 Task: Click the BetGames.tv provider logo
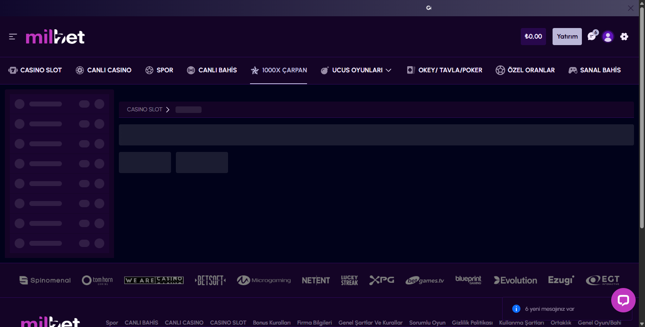(425, 280)
